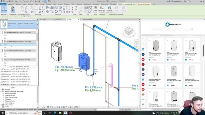
Task: Click the user account icon in title bar
Action: (x=172, y=1)
